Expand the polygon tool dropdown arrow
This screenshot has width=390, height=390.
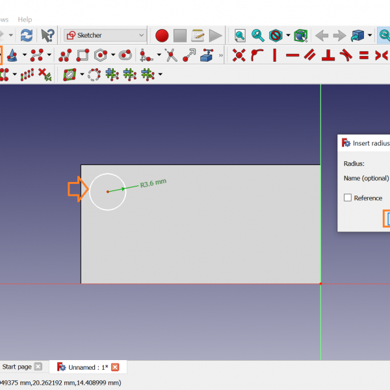(x=112, y=55)
